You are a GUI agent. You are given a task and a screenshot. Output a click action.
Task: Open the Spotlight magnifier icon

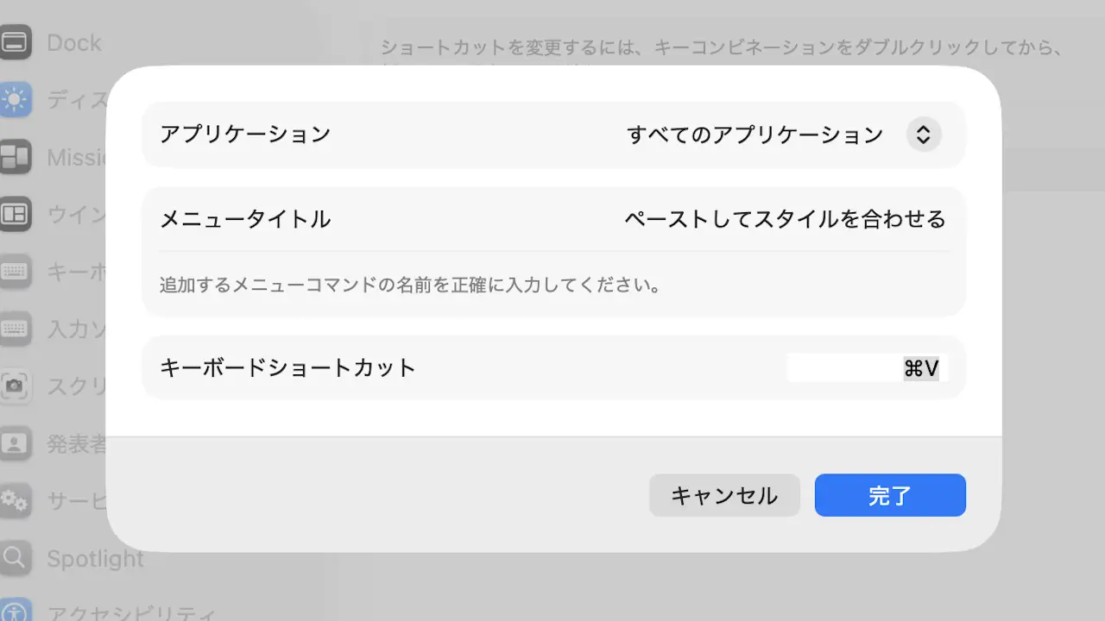(x=15, y=557)
